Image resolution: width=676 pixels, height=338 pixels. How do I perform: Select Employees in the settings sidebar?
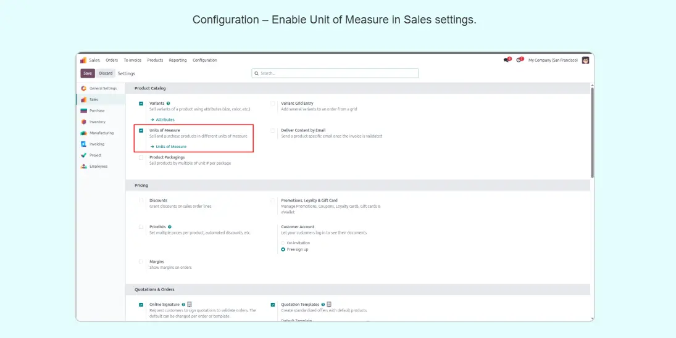[98, 166]
